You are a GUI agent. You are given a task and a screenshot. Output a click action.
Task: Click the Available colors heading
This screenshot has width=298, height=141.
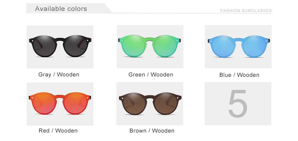(61, 9)
